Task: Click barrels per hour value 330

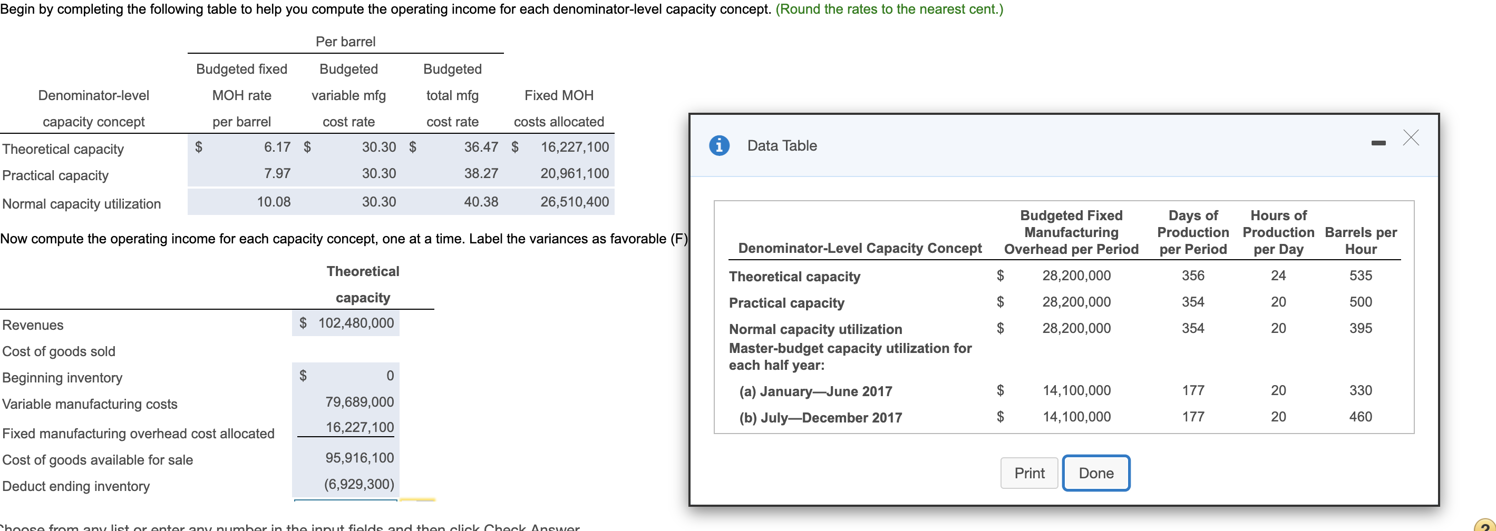Action: tap(1360, 390)
